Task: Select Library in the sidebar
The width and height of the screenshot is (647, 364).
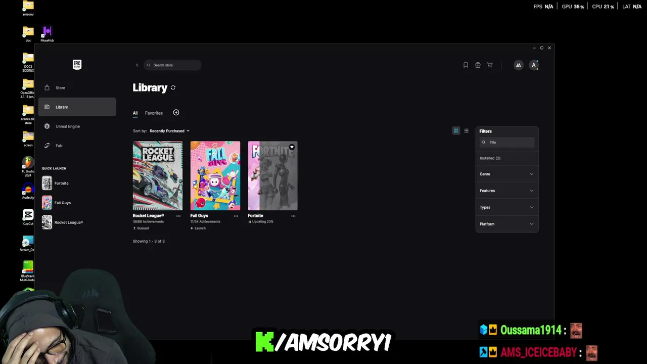Action: 77,107
